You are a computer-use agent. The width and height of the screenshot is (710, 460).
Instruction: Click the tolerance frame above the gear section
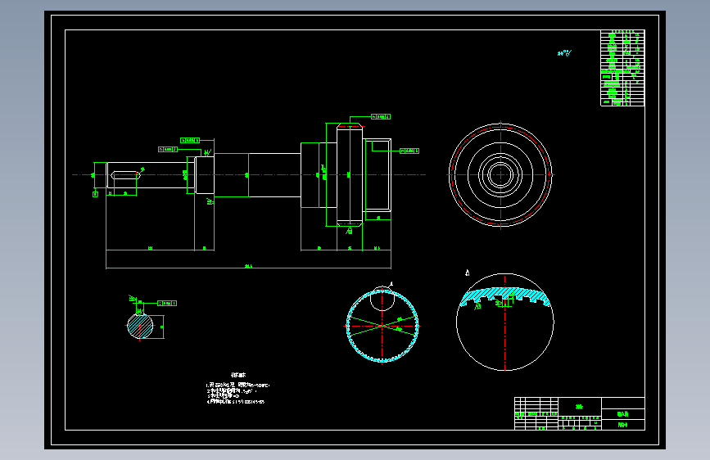point(381,117)
